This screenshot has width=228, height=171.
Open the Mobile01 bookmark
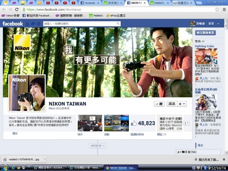coord(96,16)
